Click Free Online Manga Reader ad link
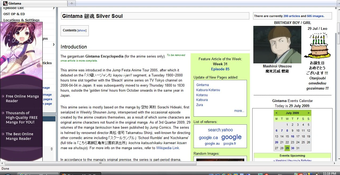Image resolution: width=340 pixels, height=175 pixels. pos(22,99)
